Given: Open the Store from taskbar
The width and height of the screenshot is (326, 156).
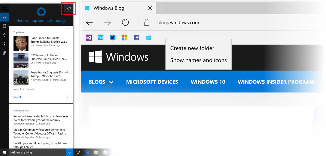Looking at the screenshot, I should tap(105, 152).
